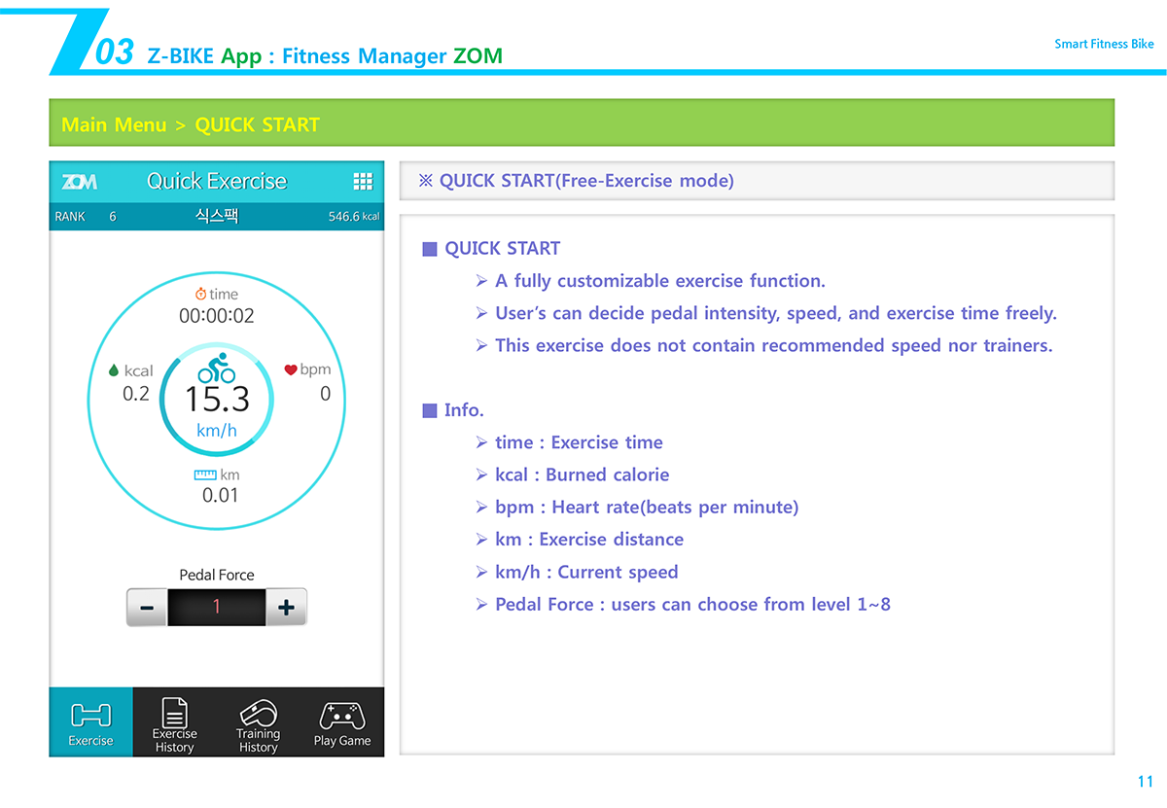Tap the stopwatch time icon
The image size is (1167, 808).
(x=200, y=294)
